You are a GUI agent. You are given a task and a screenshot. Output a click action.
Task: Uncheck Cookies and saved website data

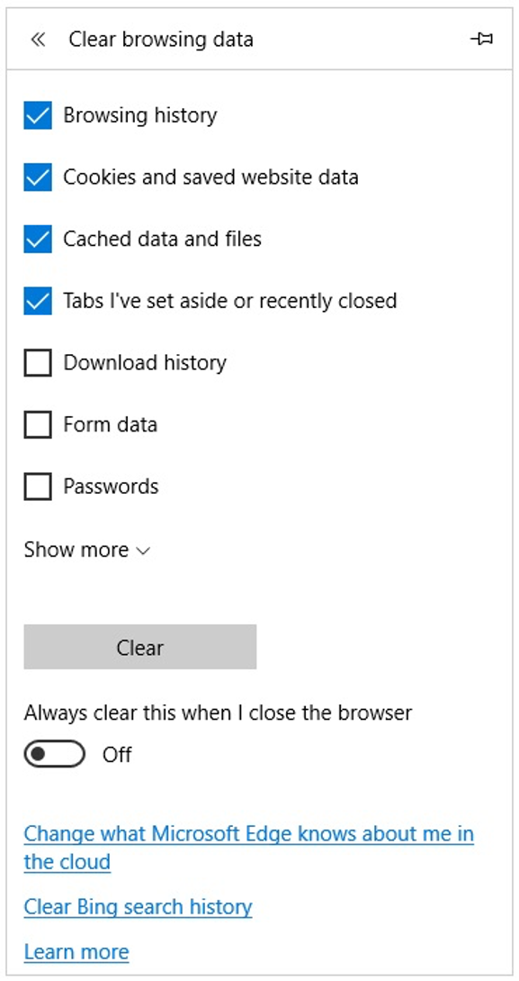[38, 177]
